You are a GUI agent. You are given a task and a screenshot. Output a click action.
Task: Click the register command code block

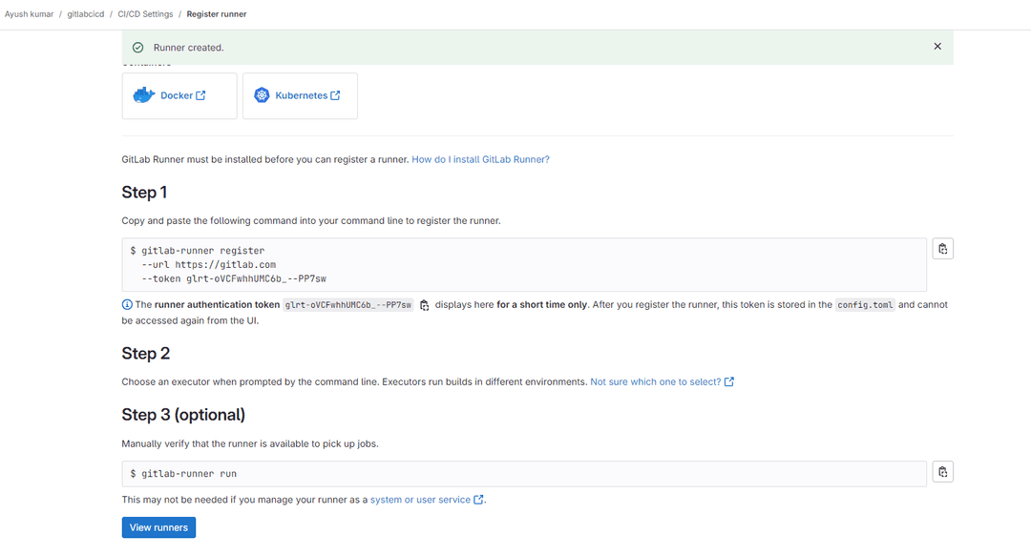tap(524, 265)
